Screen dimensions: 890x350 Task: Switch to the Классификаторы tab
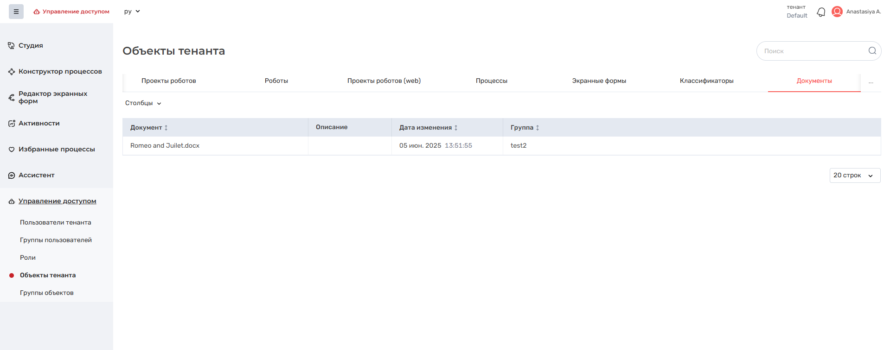tap(706, 81)
